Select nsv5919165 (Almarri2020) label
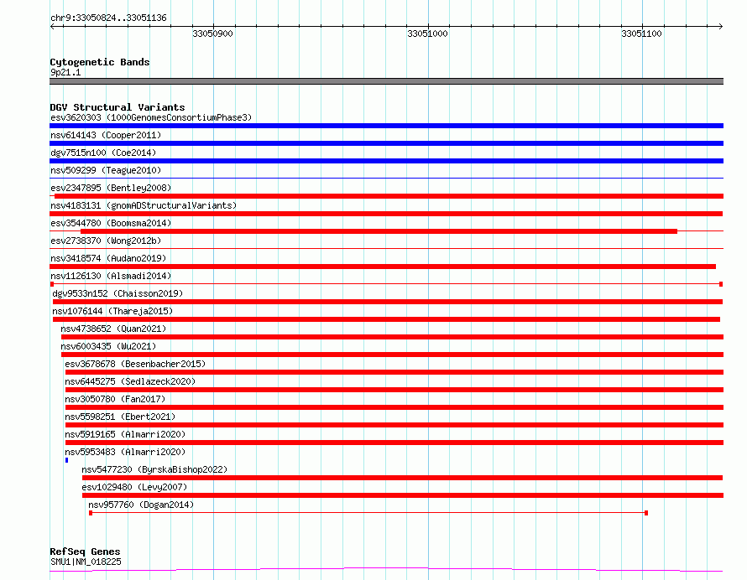 pos(125,434)
